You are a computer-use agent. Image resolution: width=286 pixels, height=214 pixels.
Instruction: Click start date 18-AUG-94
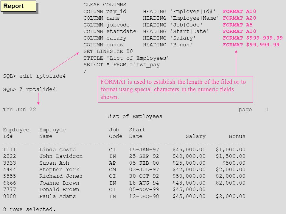pyautogui.click(x=144, y=183)
